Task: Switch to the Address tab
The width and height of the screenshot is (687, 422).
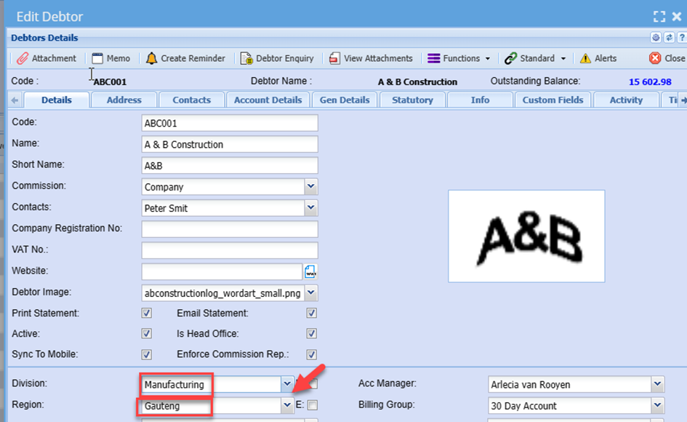Action: (x=124, y=100)
